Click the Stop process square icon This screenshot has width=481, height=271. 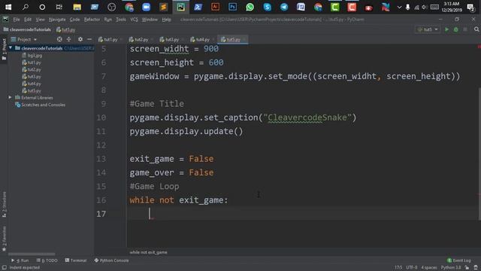(465, 29)
